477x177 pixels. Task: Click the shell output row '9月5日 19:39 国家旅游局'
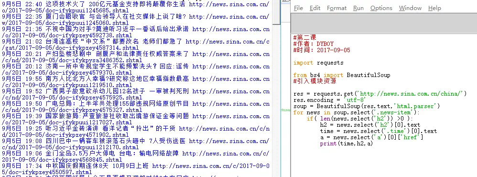135,116
